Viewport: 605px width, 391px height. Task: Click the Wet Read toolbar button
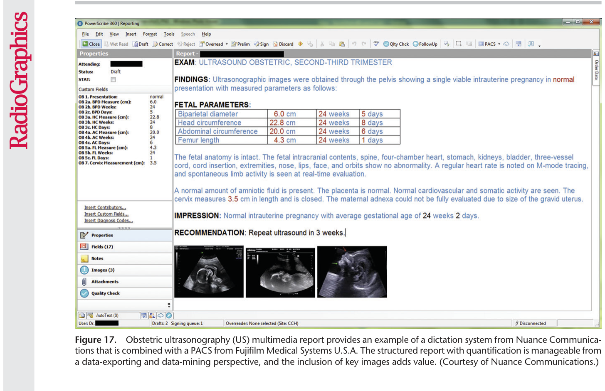click(x=116, y=44)
